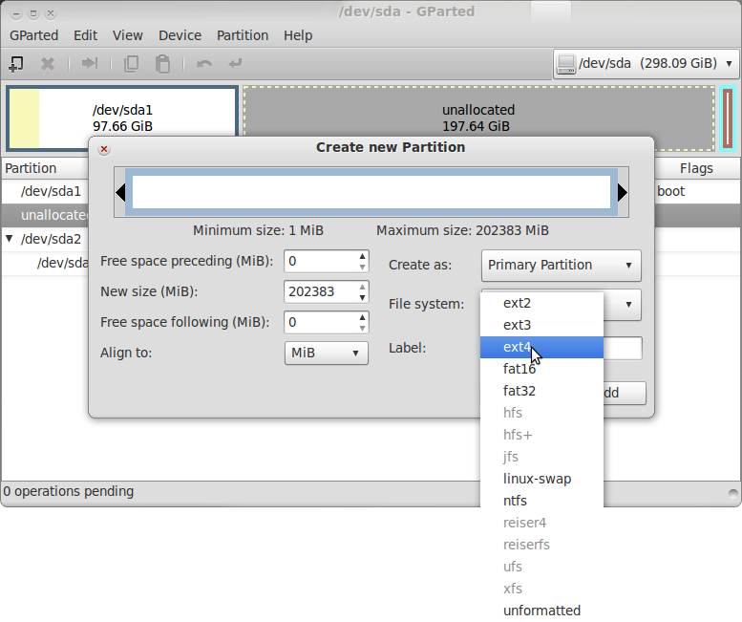Click the File system combo box arrow
Screen dimensions: 742x622
pos(628,305)
